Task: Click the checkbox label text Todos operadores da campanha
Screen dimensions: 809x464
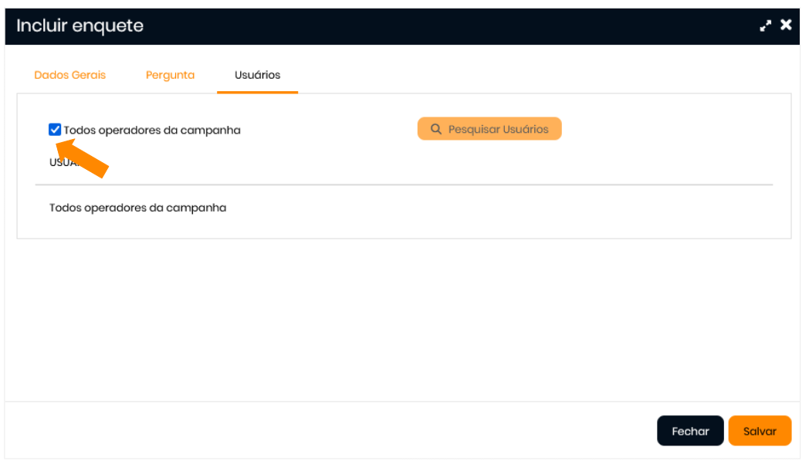Action: (152, 130)
